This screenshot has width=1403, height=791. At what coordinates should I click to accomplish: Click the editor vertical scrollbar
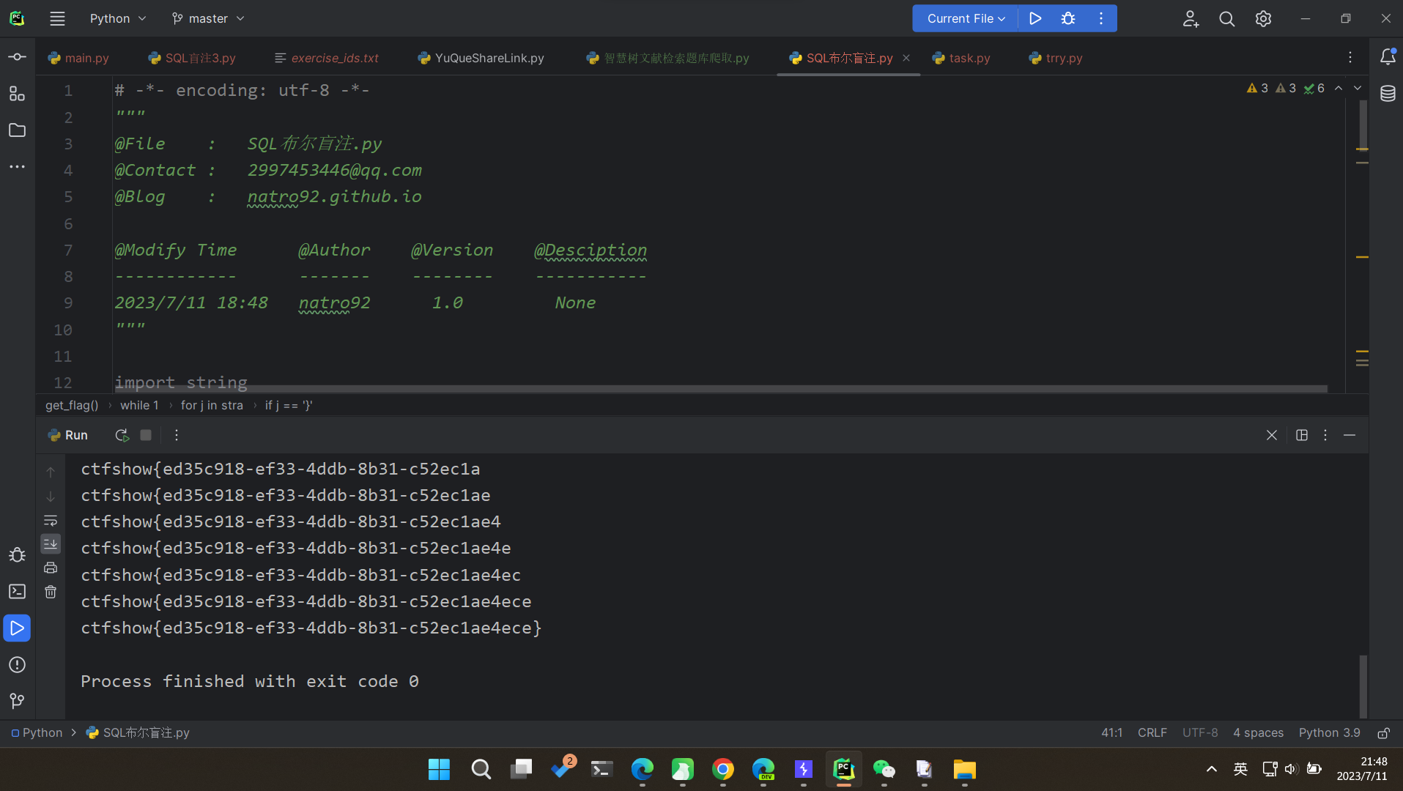point(1363,125)
